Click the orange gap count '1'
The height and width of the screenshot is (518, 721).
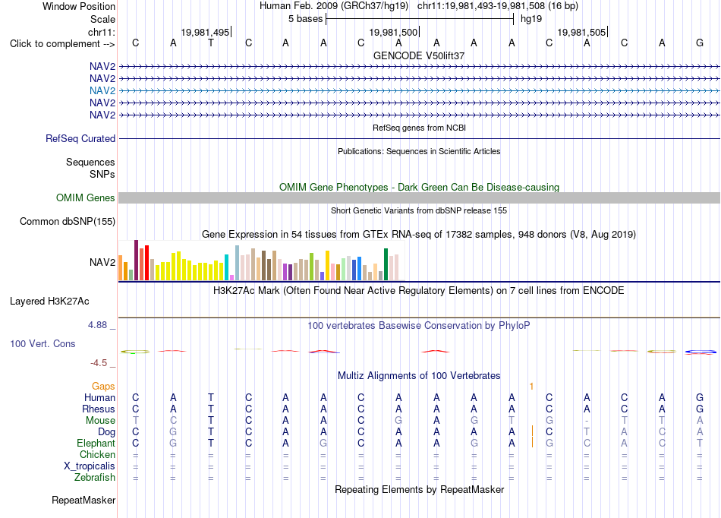click(531, 387)
